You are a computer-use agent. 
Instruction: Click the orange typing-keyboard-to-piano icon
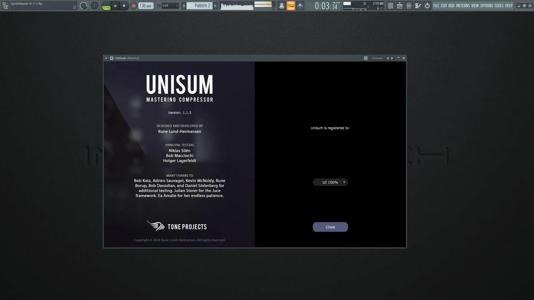point(291,6)
